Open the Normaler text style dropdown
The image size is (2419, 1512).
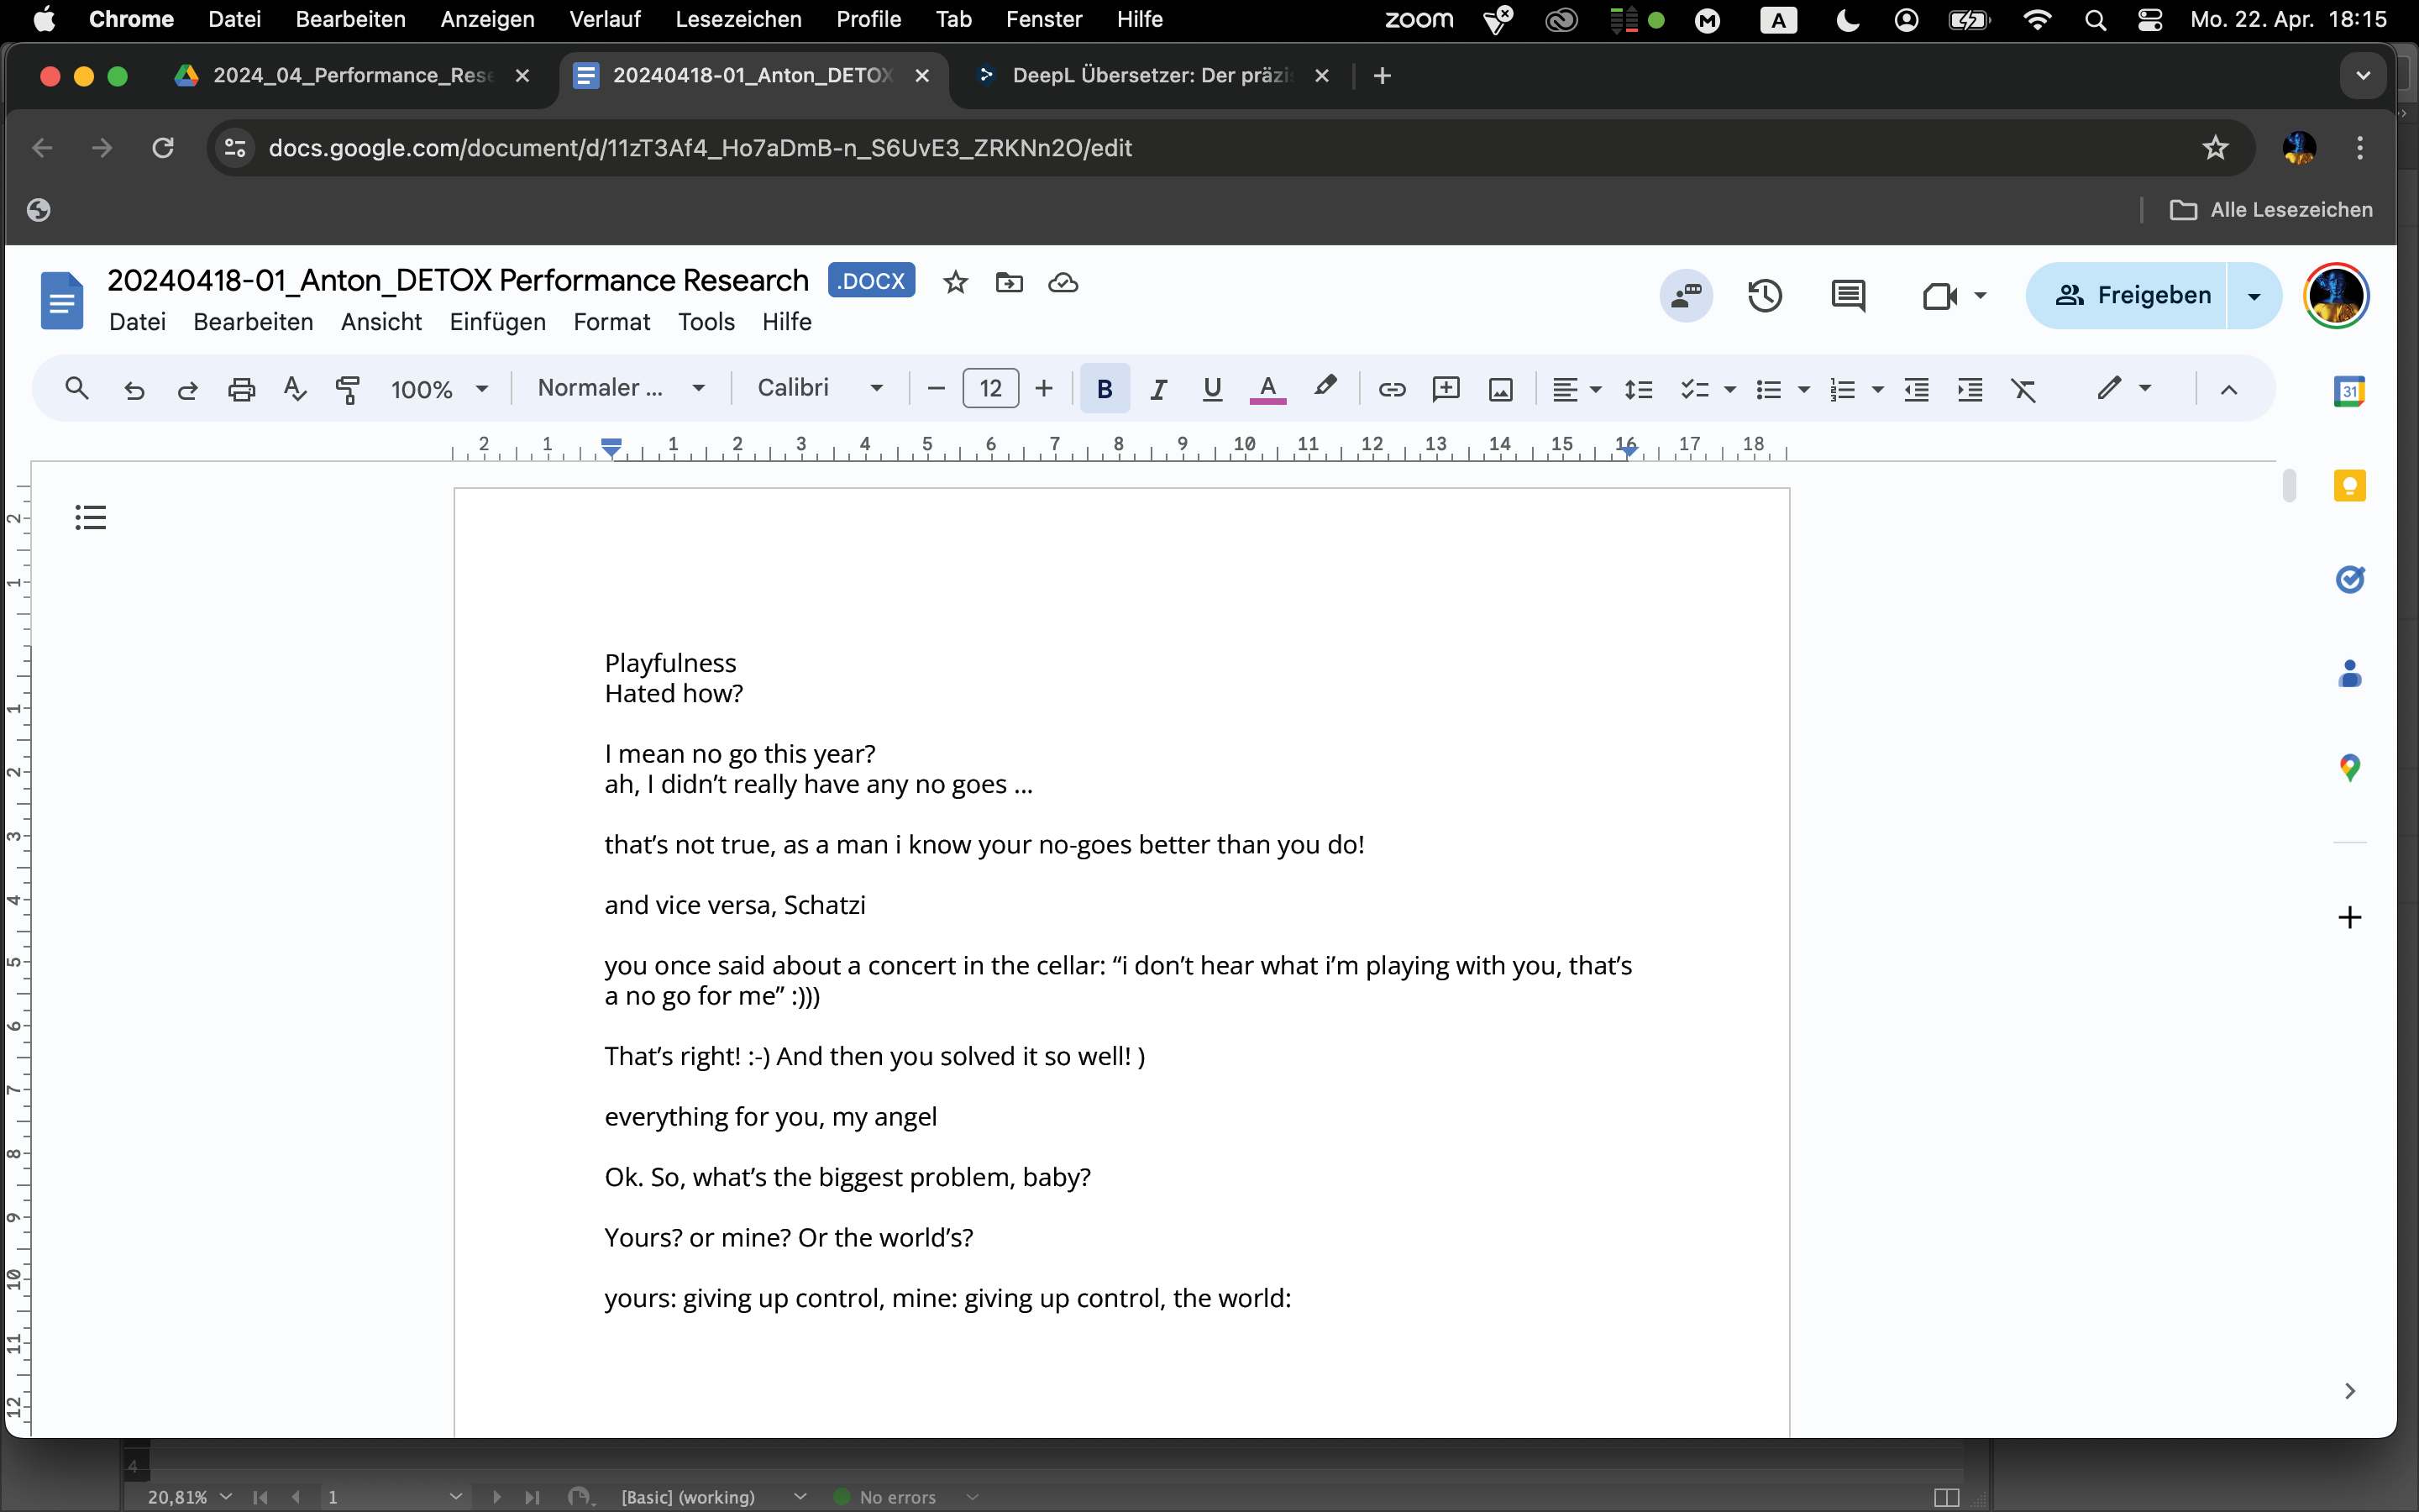[621, 388]
